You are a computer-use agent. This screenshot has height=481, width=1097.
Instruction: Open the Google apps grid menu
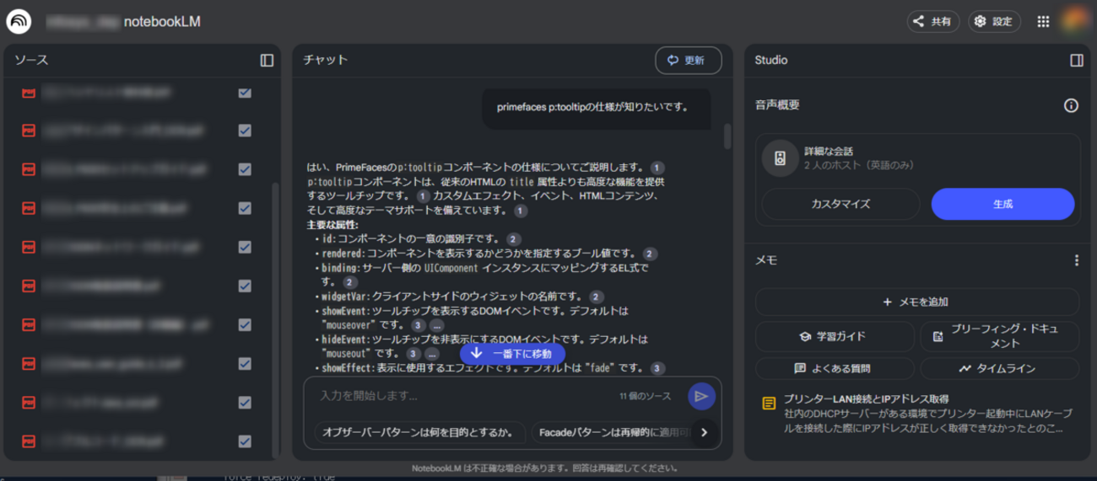(x=1043, y=22)
